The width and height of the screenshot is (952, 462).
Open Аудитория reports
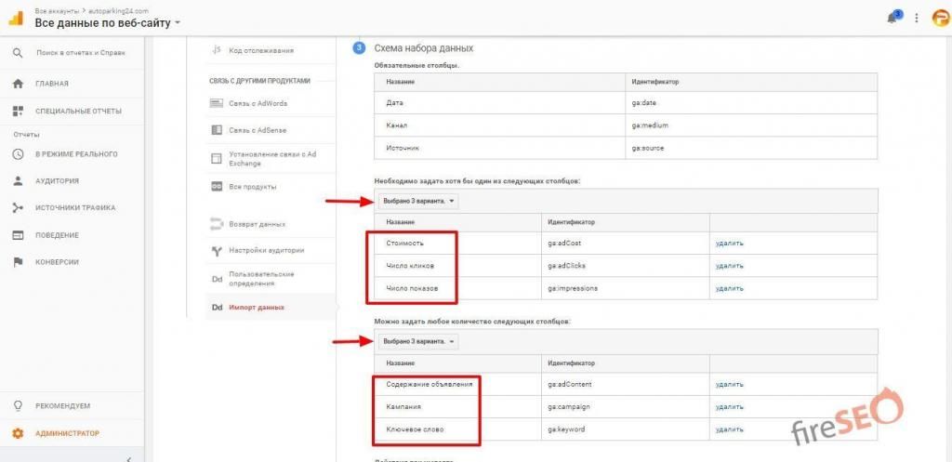[x=57, y=181]
